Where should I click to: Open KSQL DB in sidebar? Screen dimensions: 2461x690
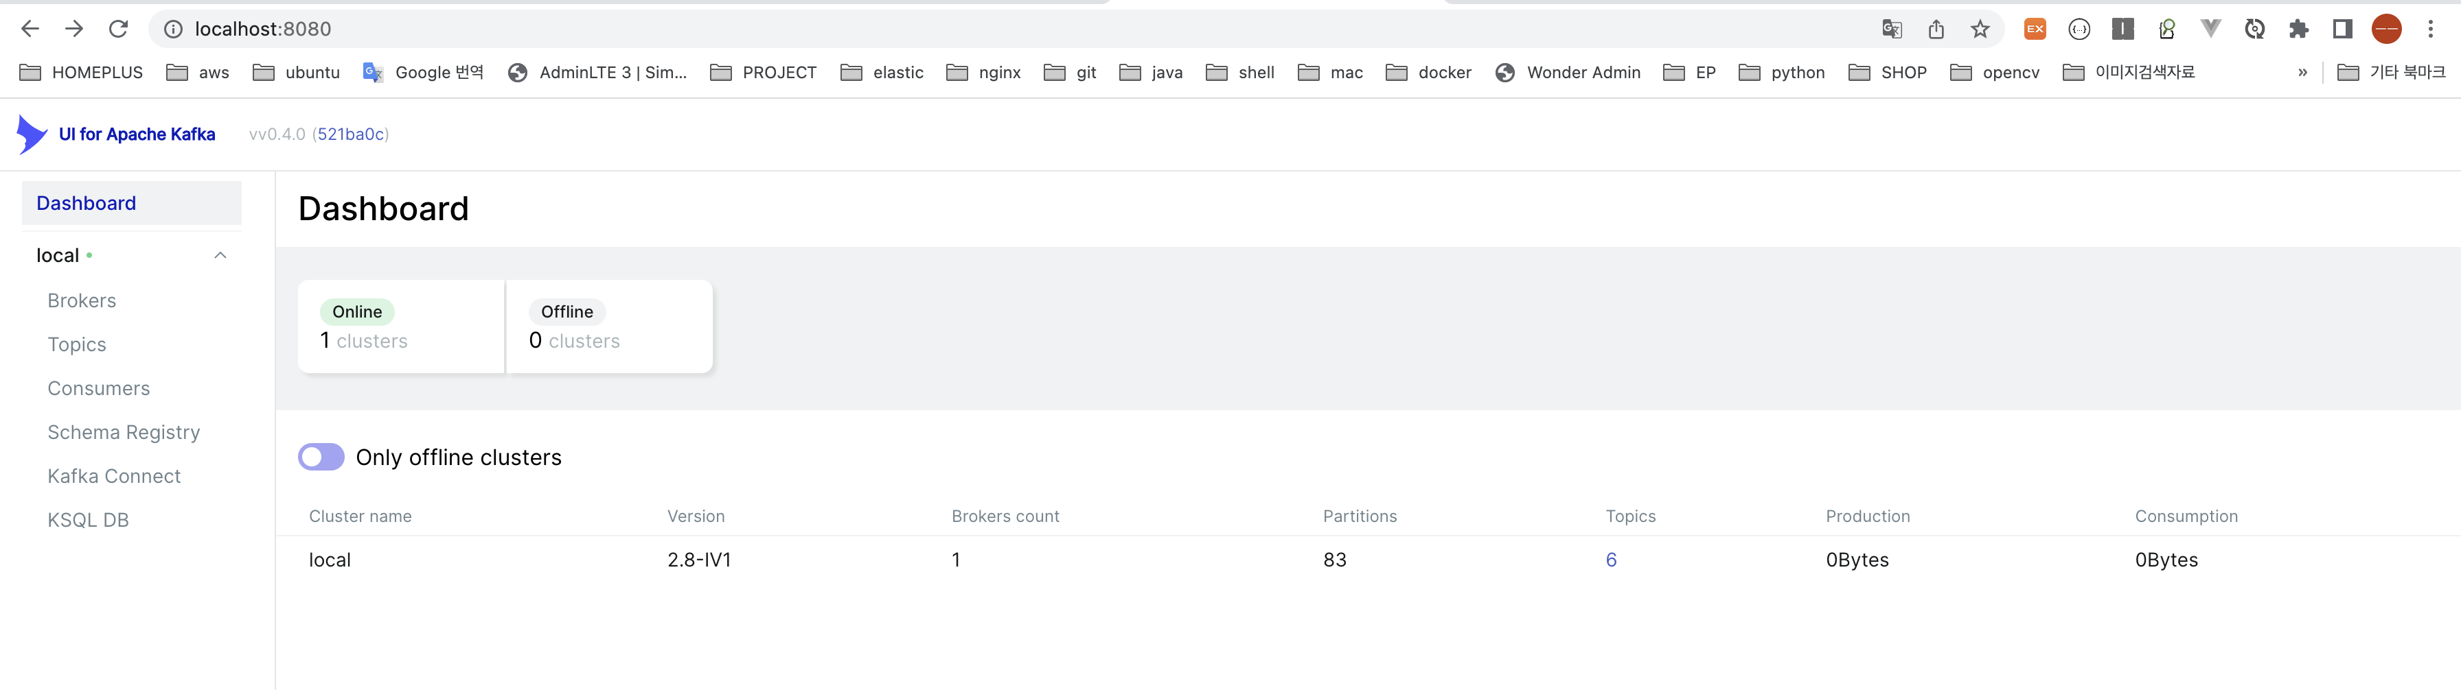click(88, 520)
